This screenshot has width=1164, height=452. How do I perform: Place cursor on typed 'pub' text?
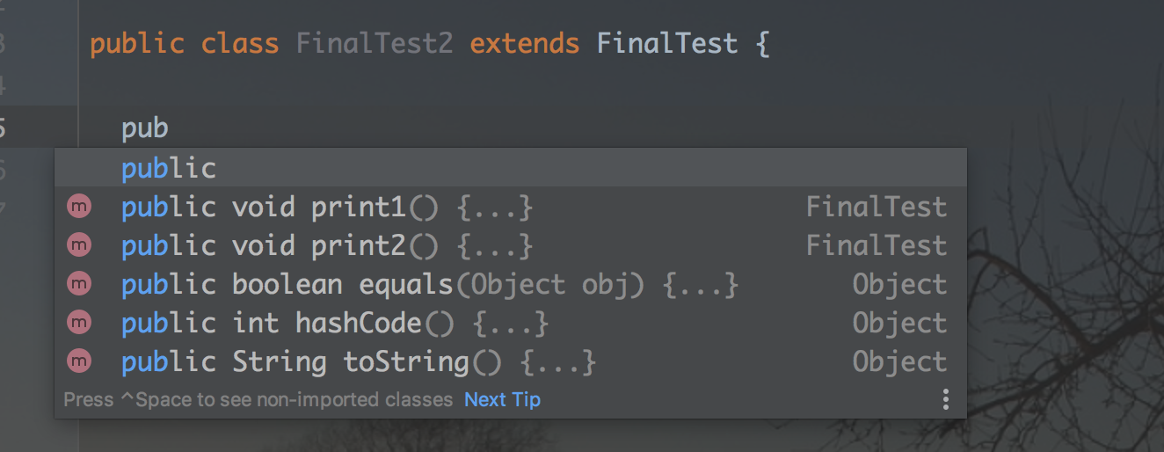145,129
